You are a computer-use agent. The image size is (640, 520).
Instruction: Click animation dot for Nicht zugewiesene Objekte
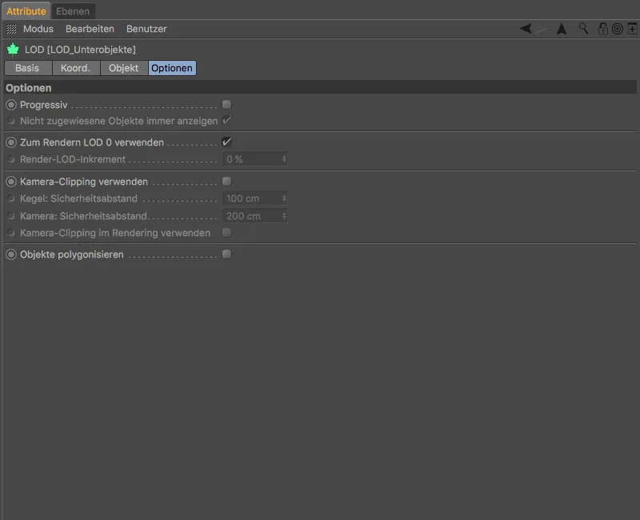coord(11,121)
